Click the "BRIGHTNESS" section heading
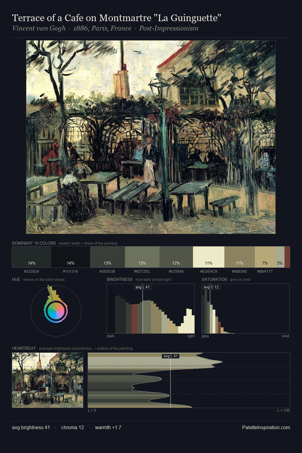The height and width of the screenshot is (453, 302). [x=120, y=279]
